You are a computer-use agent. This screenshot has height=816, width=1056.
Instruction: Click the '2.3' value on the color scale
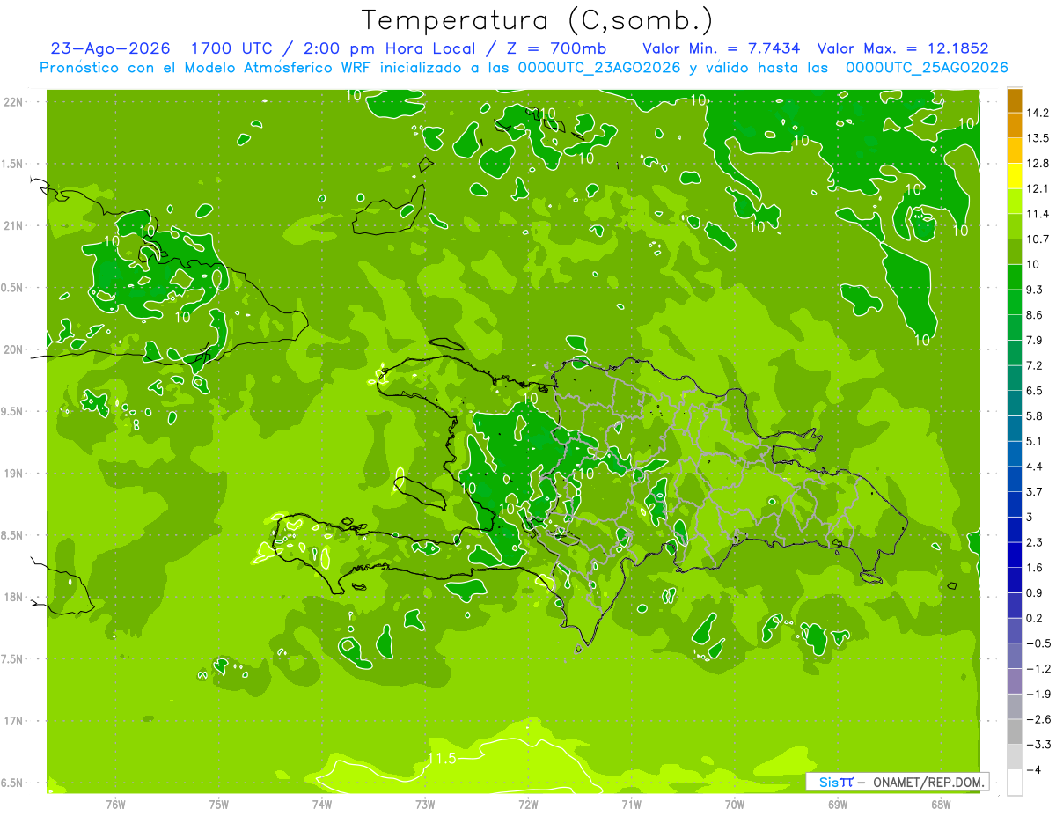click(x=1035, y=542)
